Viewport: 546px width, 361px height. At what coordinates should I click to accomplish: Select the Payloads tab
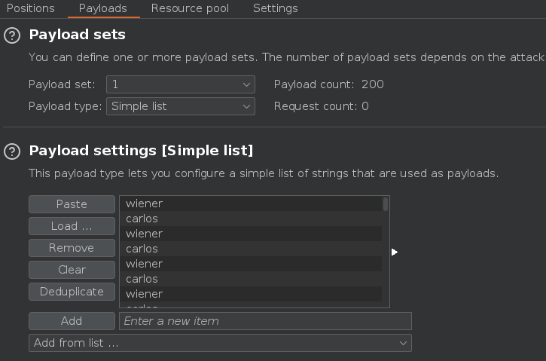pyautogui.click(x=102, y=8)
